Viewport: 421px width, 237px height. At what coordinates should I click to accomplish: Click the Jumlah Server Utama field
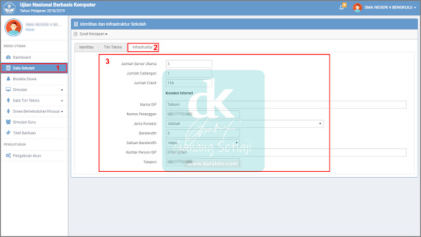point(189,64)
